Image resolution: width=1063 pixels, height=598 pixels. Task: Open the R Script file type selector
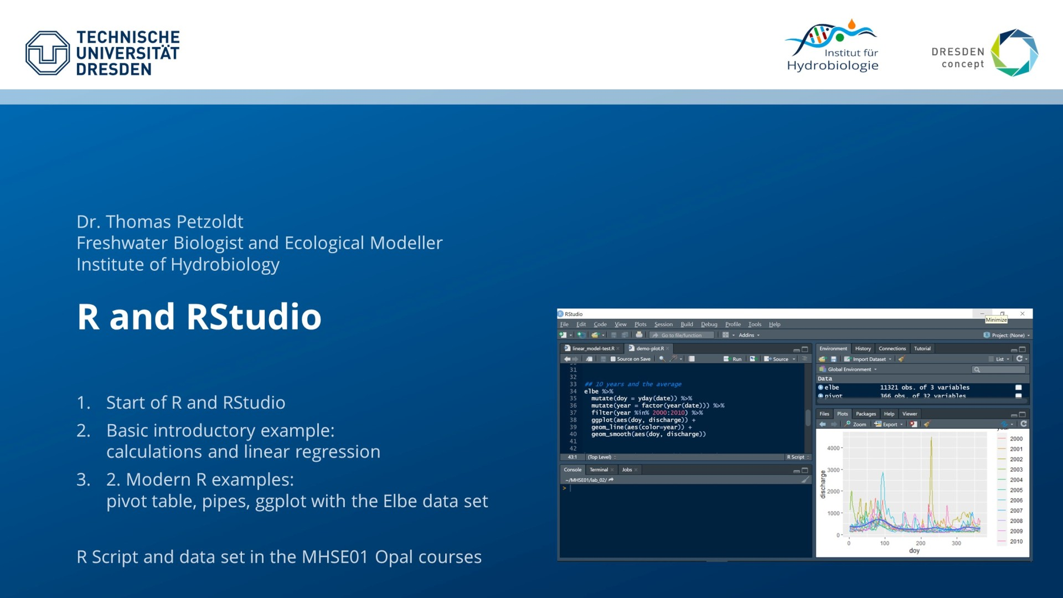click(798, 457)
